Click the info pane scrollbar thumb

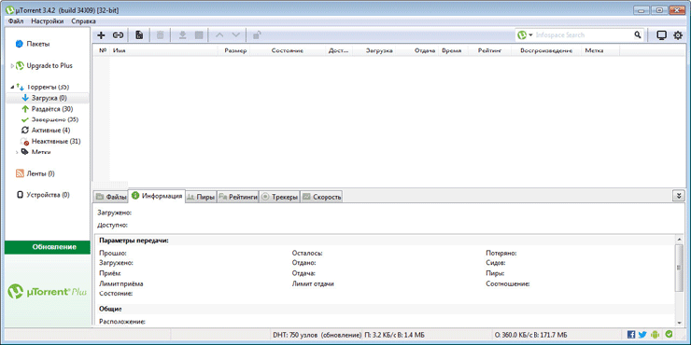point(679,268)
